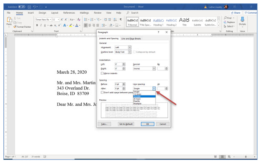Click the Superscript button
This screenshot has height=162, width=260.
click(59, 25)
